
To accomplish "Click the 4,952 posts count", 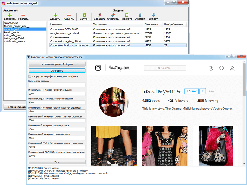I will 151,101.
